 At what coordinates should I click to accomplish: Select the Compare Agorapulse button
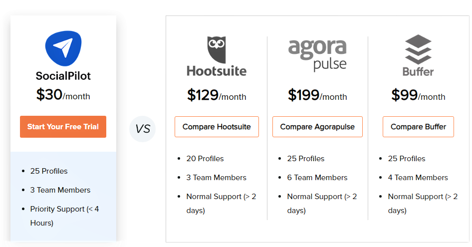tap(317, 127)
